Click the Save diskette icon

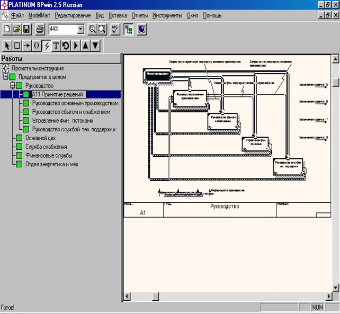pyautogui.click(x=26, y=29)
